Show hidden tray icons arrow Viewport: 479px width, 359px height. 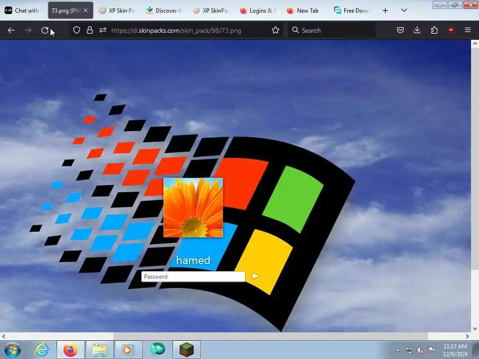tap(398, 351)
